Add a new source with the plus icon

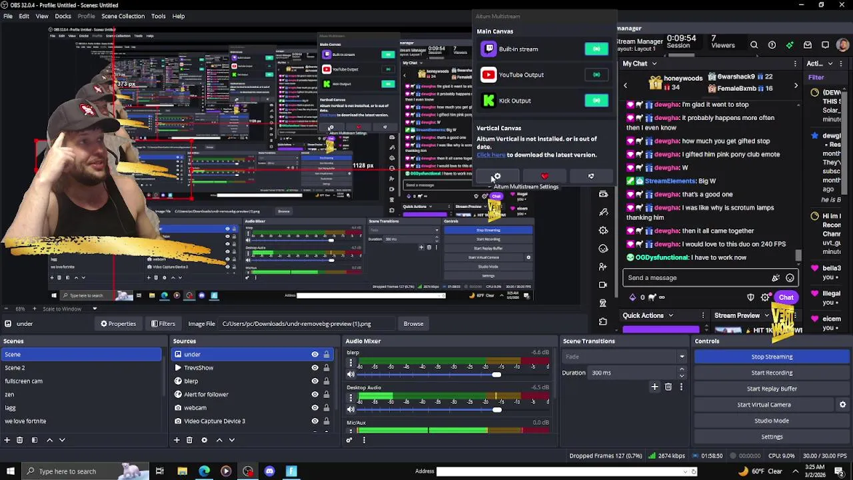tap(177, 440)
